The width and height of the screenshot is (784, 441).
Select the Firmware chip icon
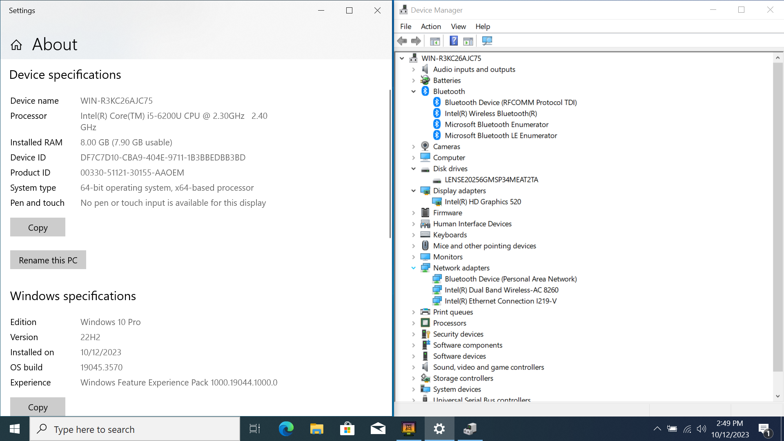425,212
